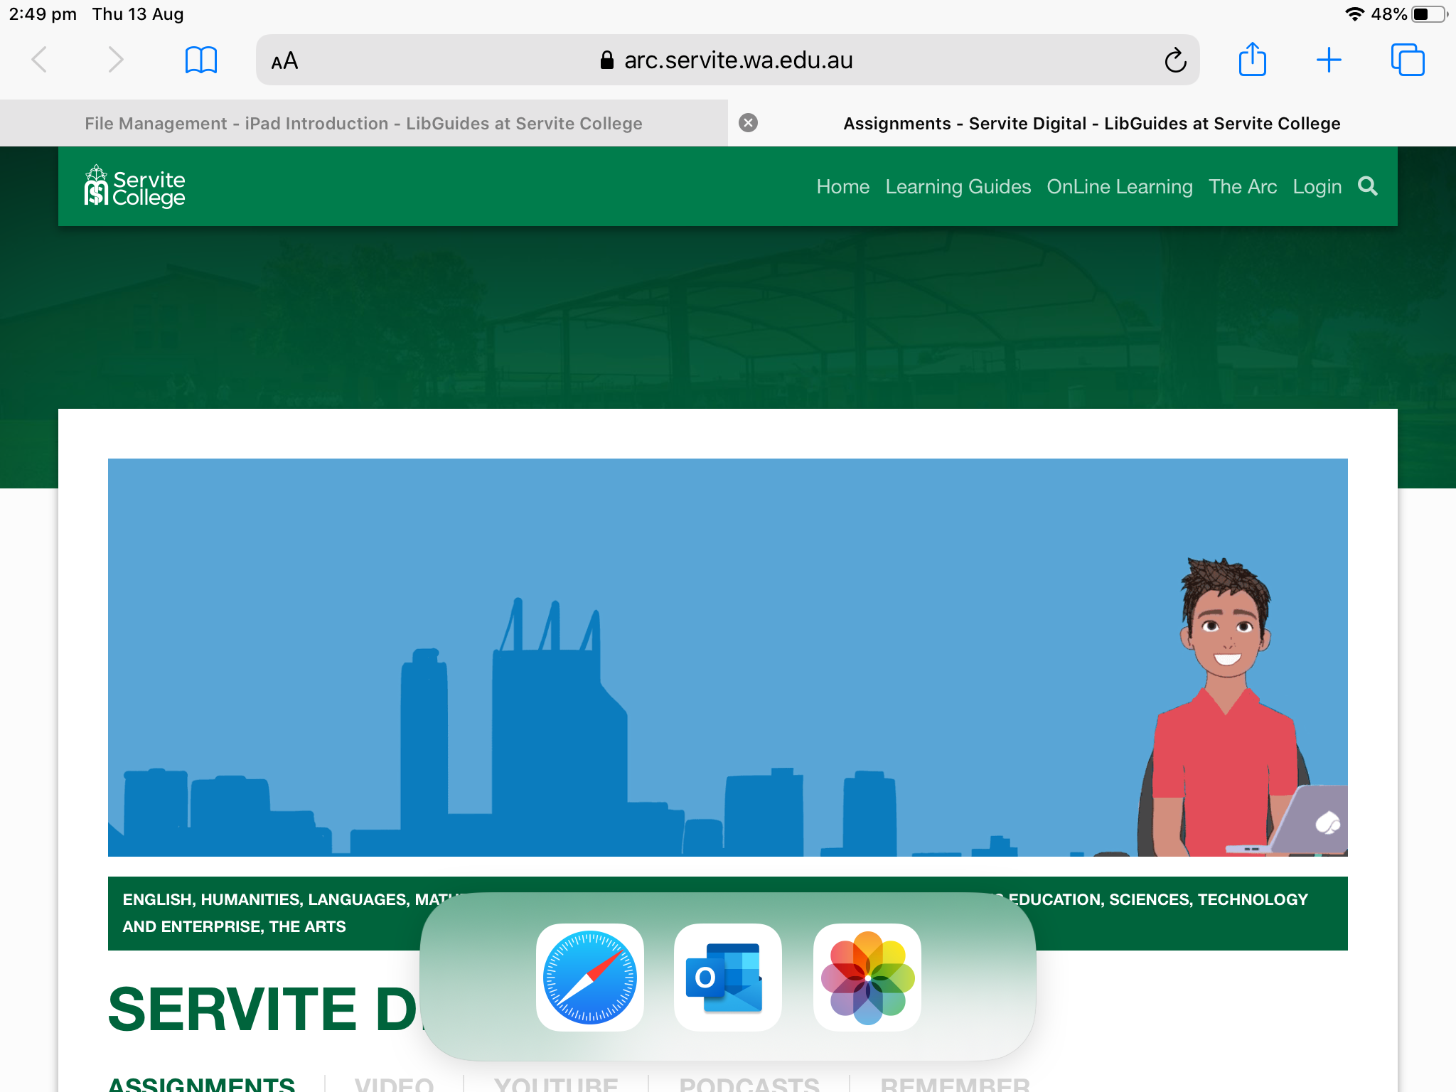Tap the Safari back arrow
This screenshot has width=1456, height=1092.
pyautogui.click(x=40, y=60)
